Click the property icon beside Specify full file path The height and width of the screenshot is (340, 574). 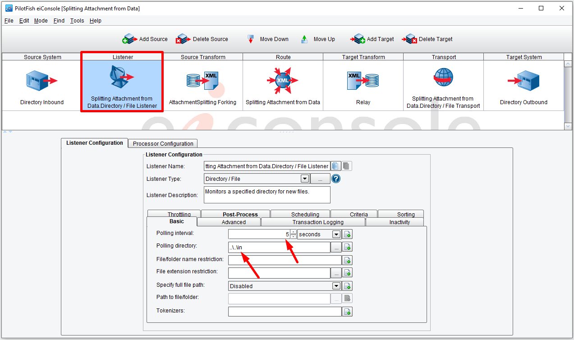347,286
